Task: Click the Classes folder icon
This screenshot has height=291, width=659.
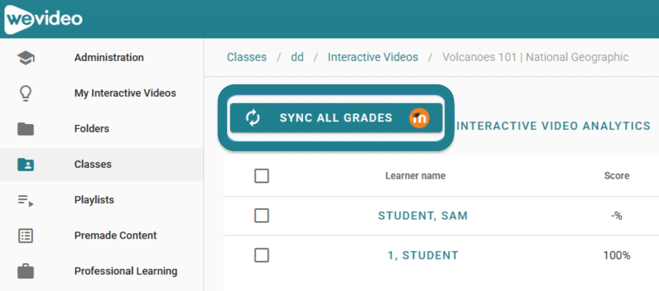Action: [26, 164]
